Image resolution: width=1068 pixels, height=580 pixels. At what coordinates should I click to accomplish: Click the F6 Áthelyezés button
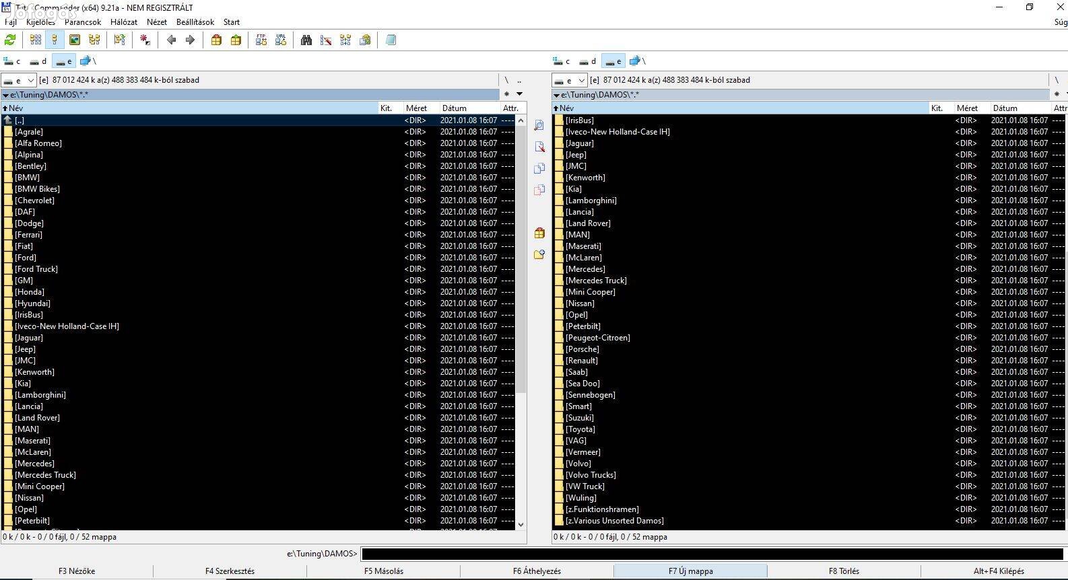(x=537, y=571)
